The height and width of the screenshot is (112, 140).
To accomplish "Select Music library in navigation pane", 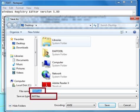I will point(19,64).
